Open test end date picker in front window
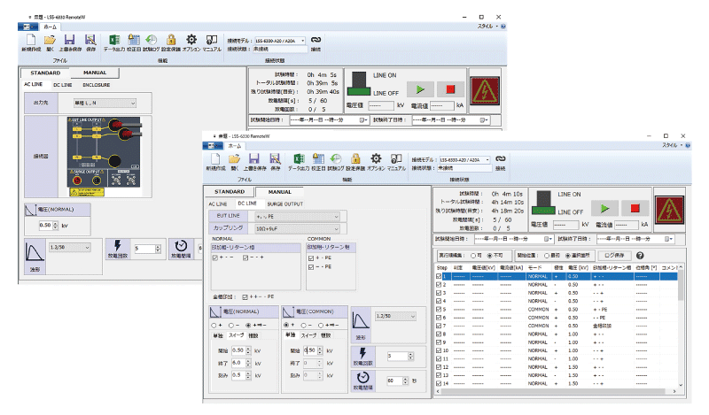The image size is (709, 415). pos(670,239)
